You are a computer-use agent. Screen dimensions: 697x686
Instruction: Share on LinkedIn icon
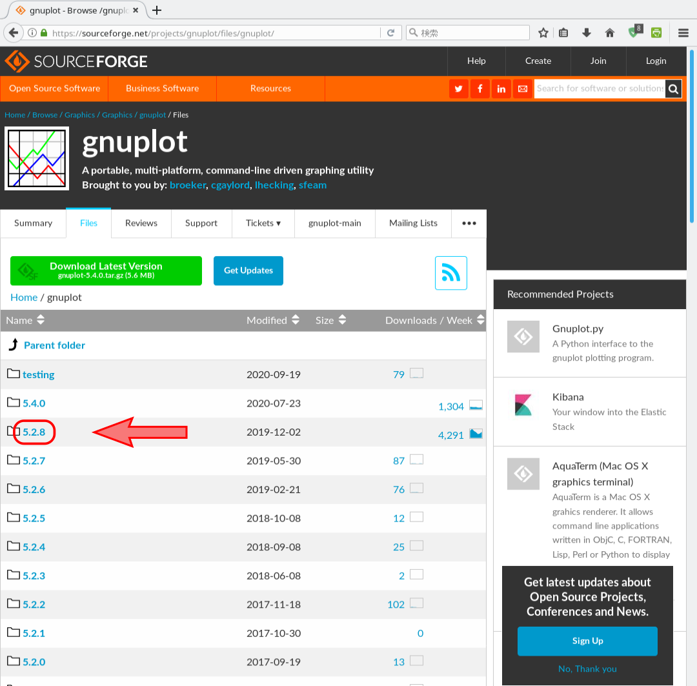click(501, 88)
